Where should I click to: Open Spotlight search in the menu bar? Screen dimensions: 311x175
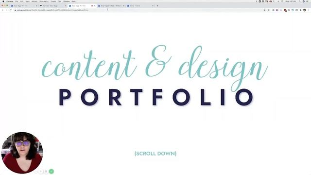[299, 1]
